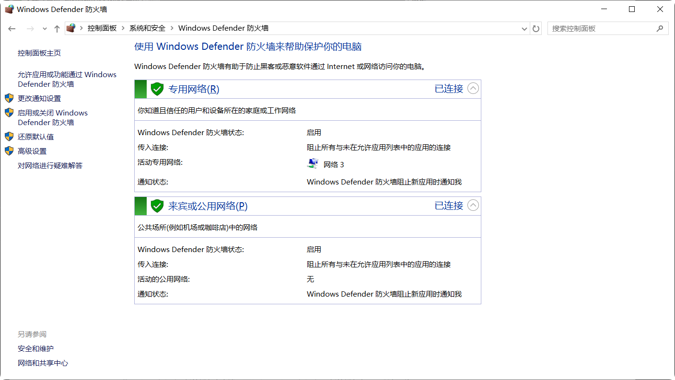Screen dimensions: 675x380
Task: Click the shield icon beside 还原默认值
Action: tap(9, 137)
